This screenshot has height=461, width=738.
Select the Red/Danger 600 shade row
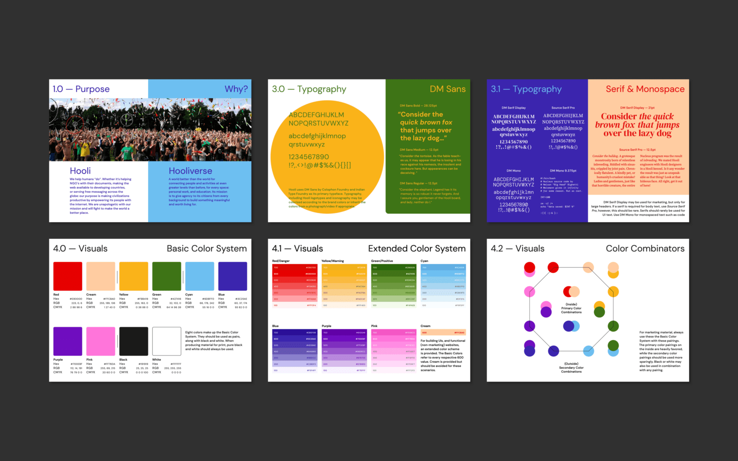(295, 274)
